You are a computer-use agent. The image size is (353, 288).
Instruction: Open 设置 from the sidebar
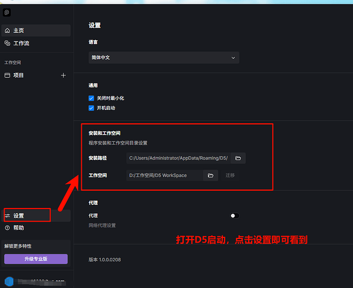point(18,215)
